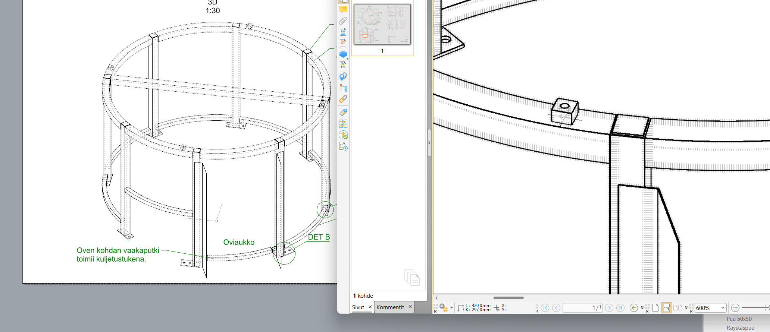770x332 pixels.
Task: Click the horizontal scrollbar thumb
Action: [x=508, y=298]
